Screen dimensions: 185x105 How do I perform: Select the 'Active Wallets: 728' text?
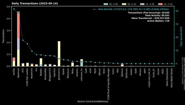coord(158,21)
